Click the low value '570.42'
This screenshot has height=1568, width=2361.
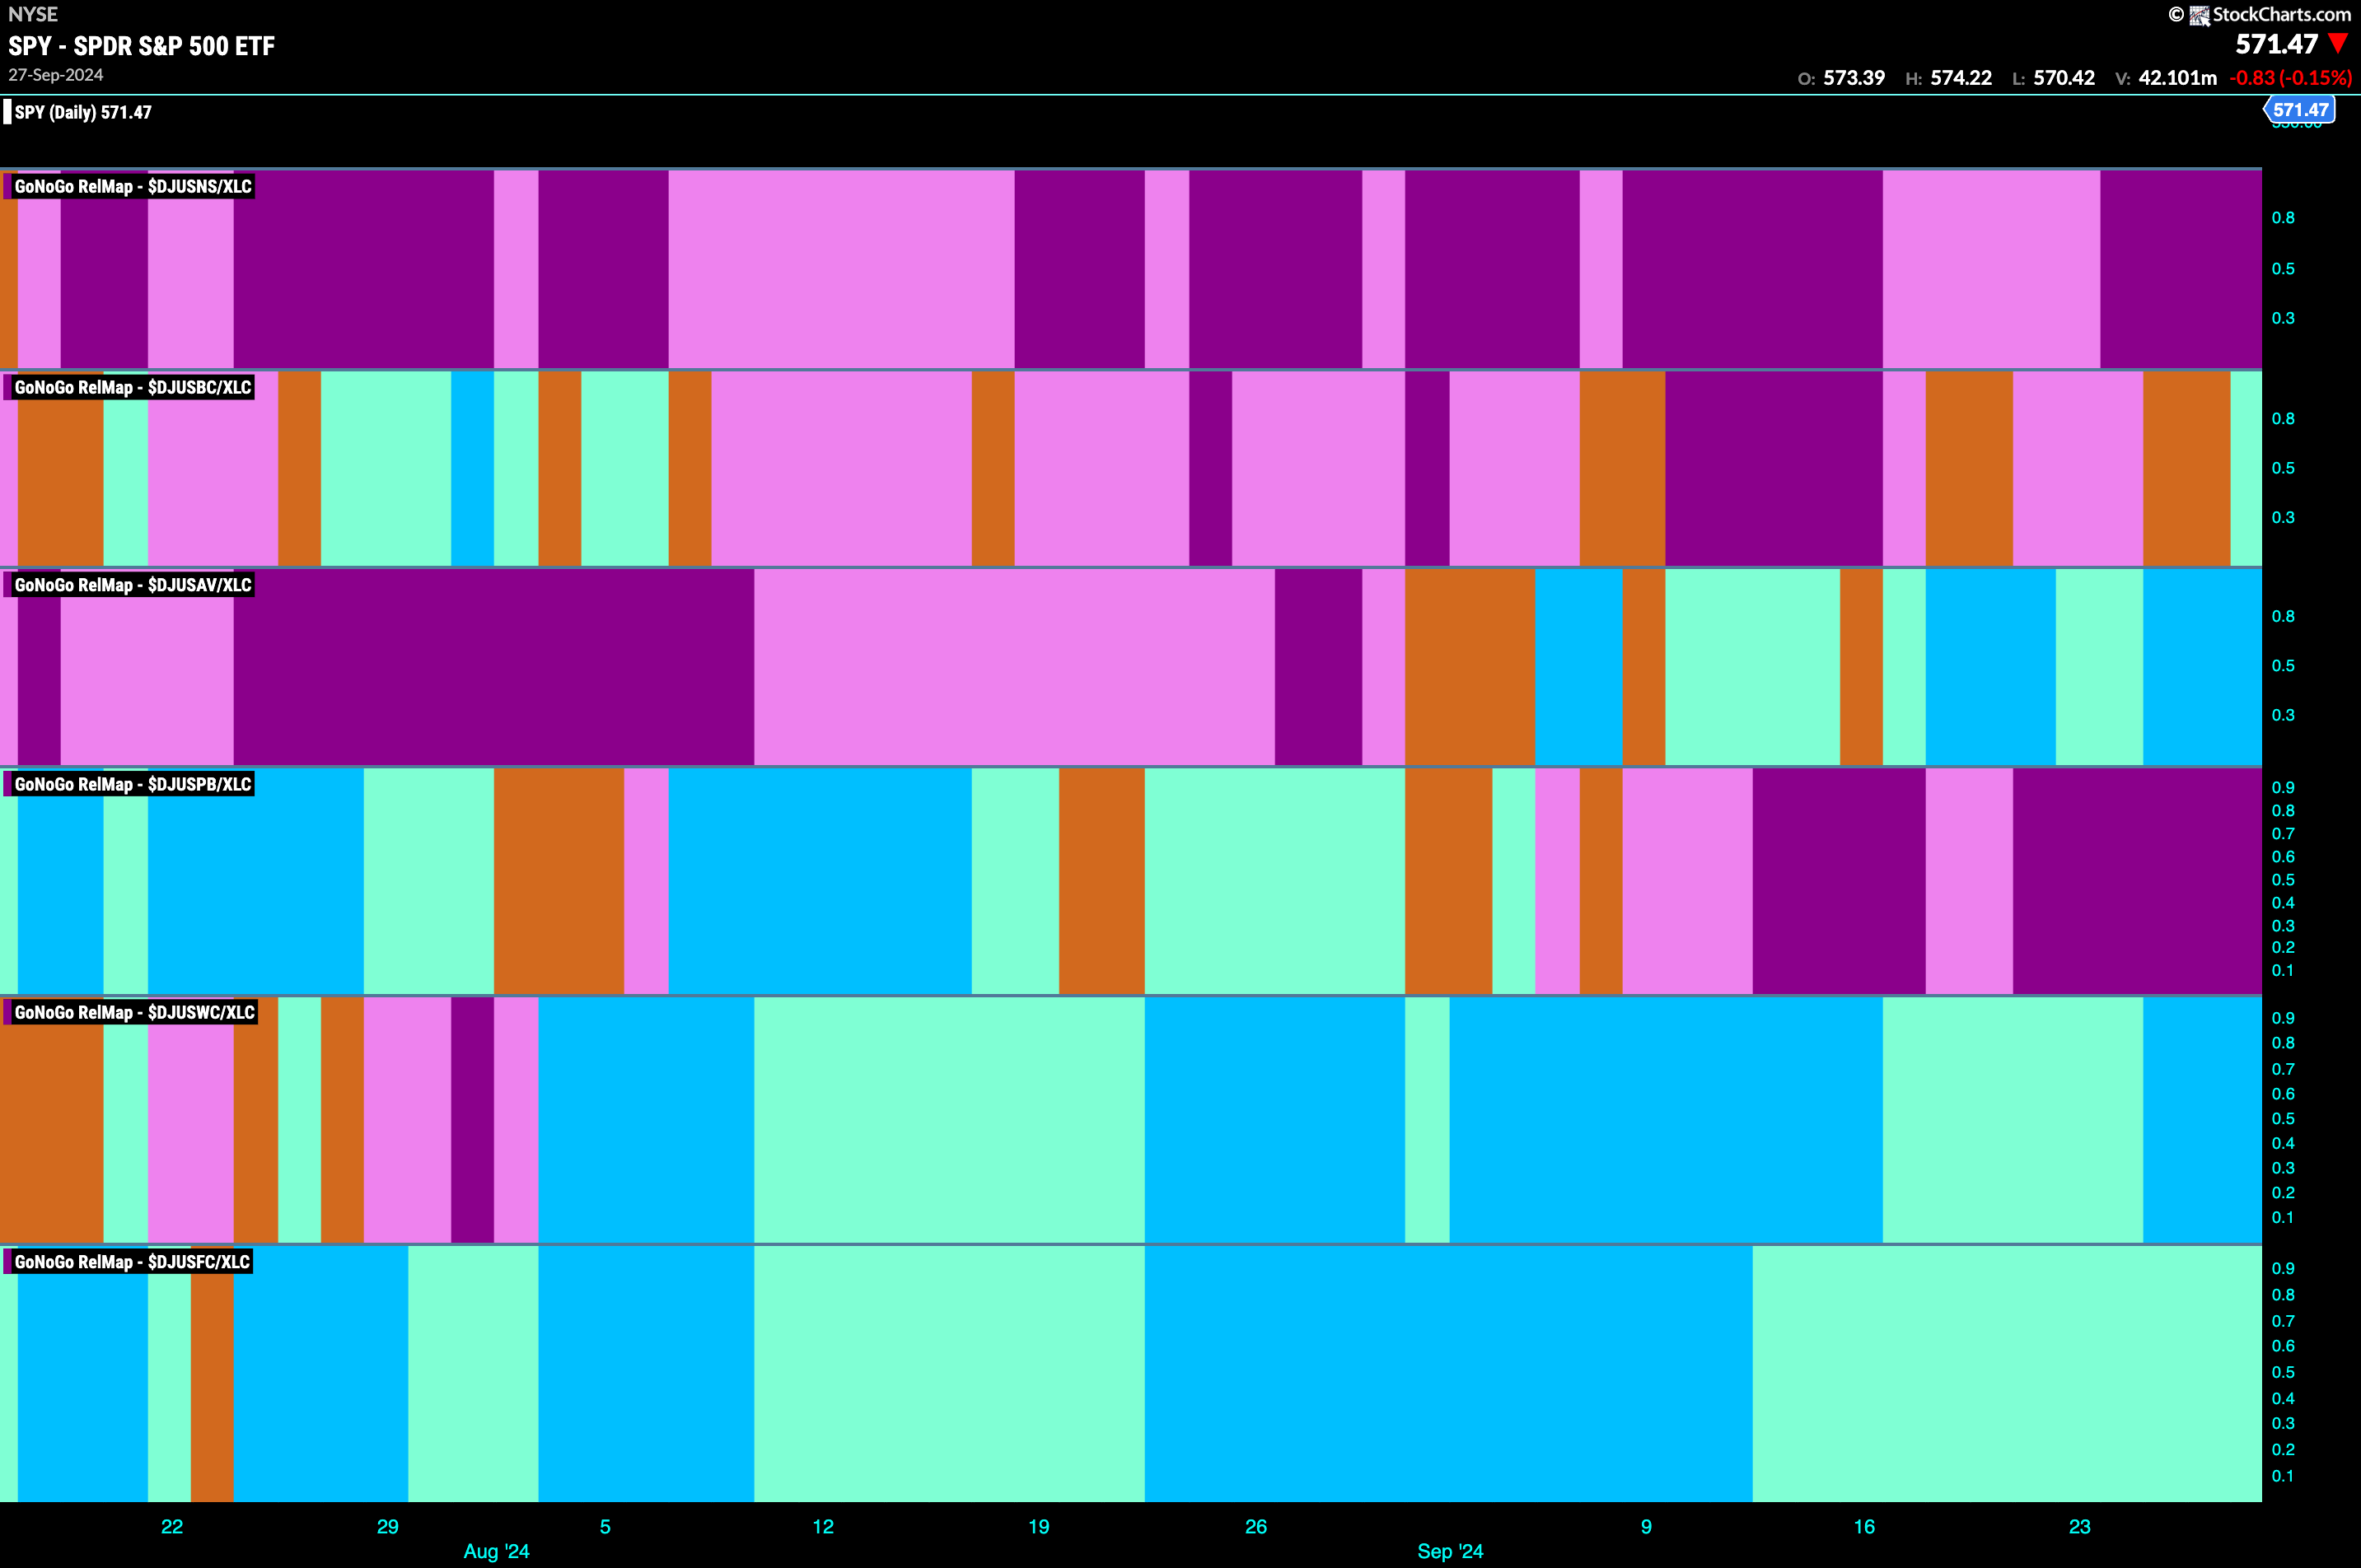(x=2064, y=78)
